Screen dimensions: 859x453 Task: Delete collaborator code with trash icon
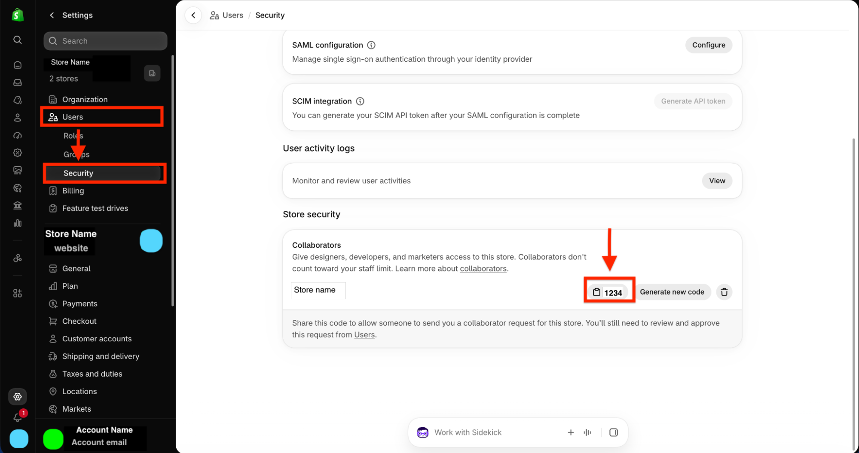coord(724,292)
